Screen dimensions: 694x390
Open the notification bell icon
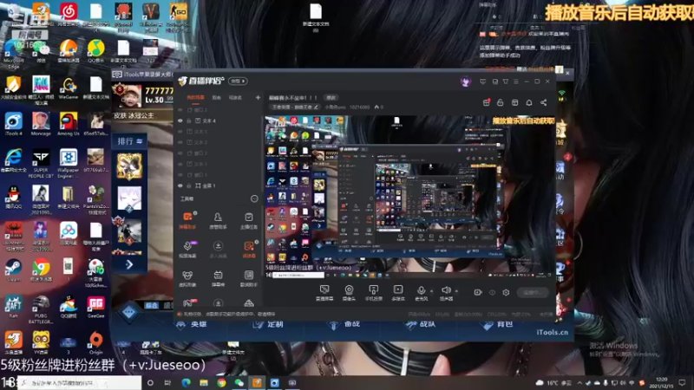529,102
